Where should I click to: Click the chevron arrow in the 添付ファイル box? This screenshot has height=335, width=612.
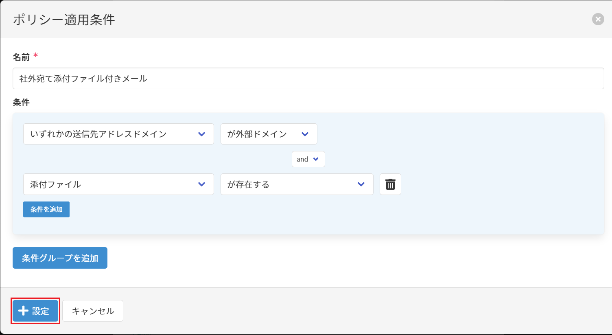pyautogui.click(x=201, y=184)
